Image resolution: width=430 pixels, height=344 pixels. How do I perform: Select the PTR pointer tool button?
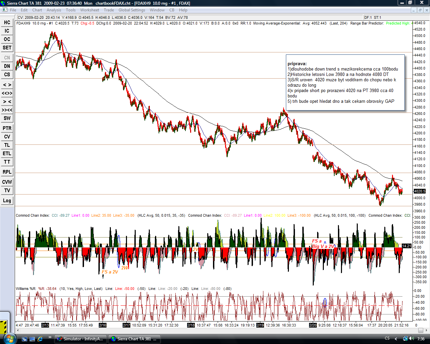[7, 128]
